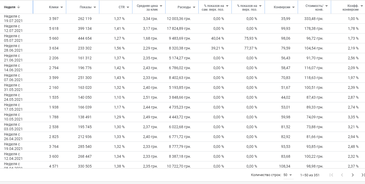Open the Показы column dropdown arrow

pyautogui.click(x=95, y=7)
